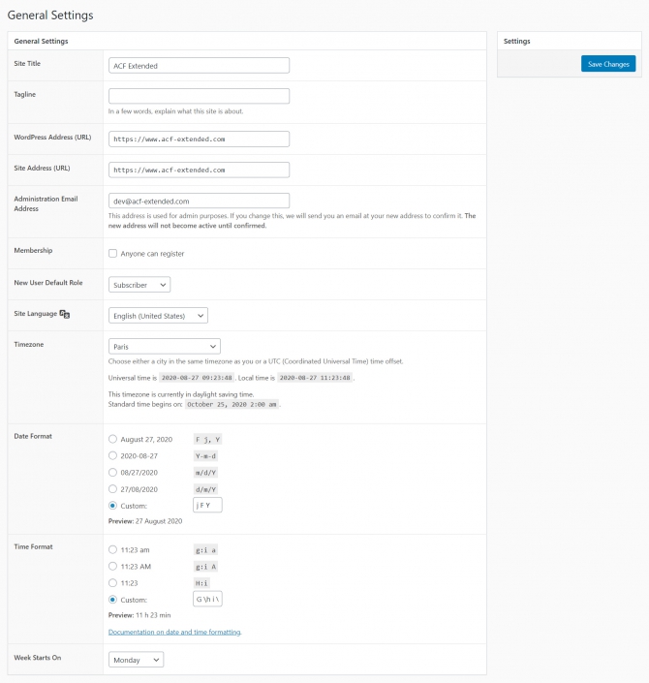Open the New User Default Role dropdown

(139, 285)
